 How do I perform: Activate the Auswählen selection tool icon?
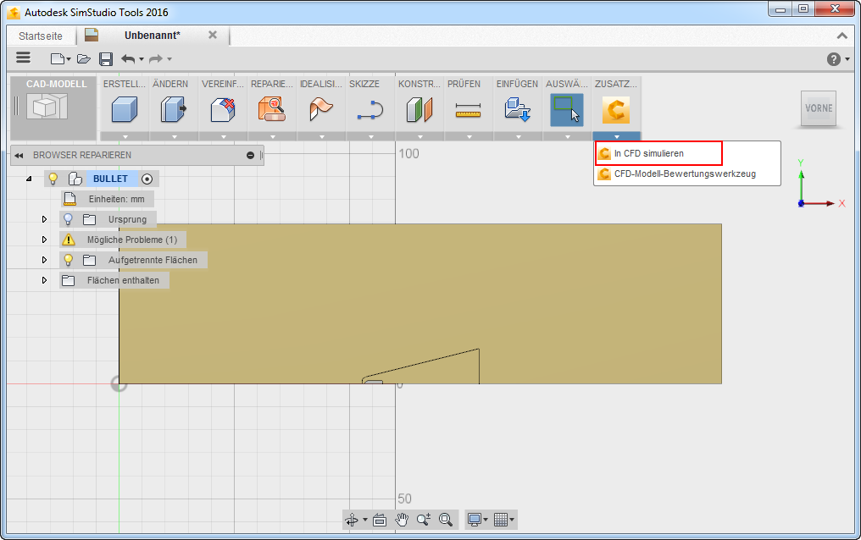coord(567,110)
